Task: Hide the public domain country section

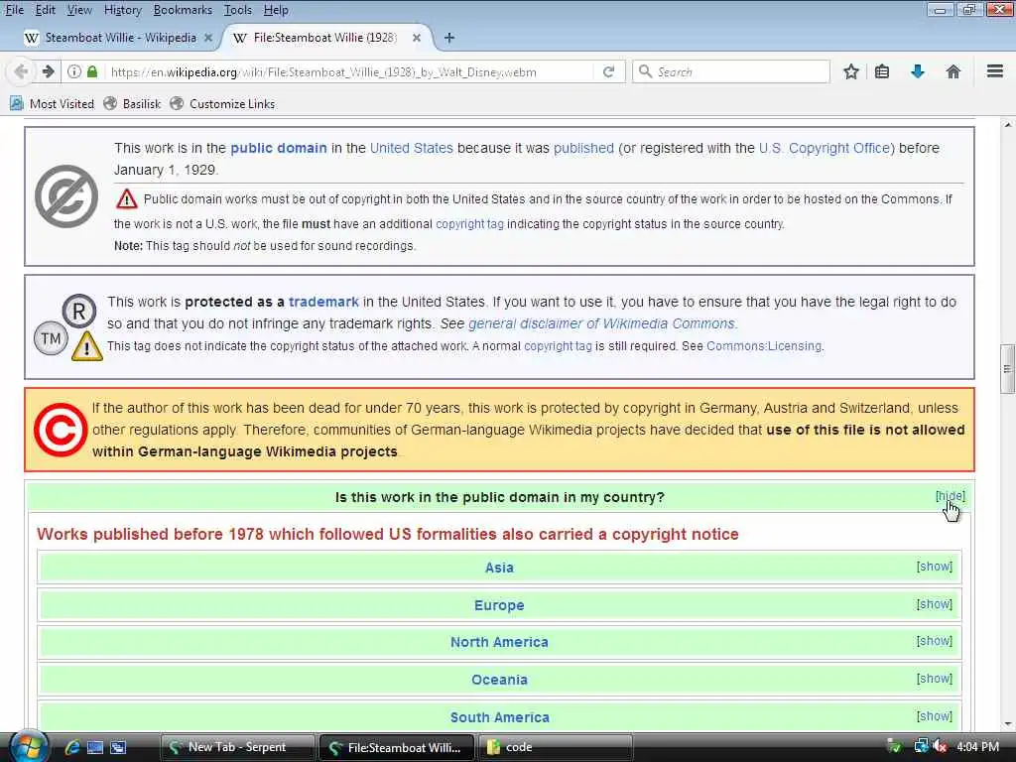Action: pyautogui.click(x=950, y=496)
